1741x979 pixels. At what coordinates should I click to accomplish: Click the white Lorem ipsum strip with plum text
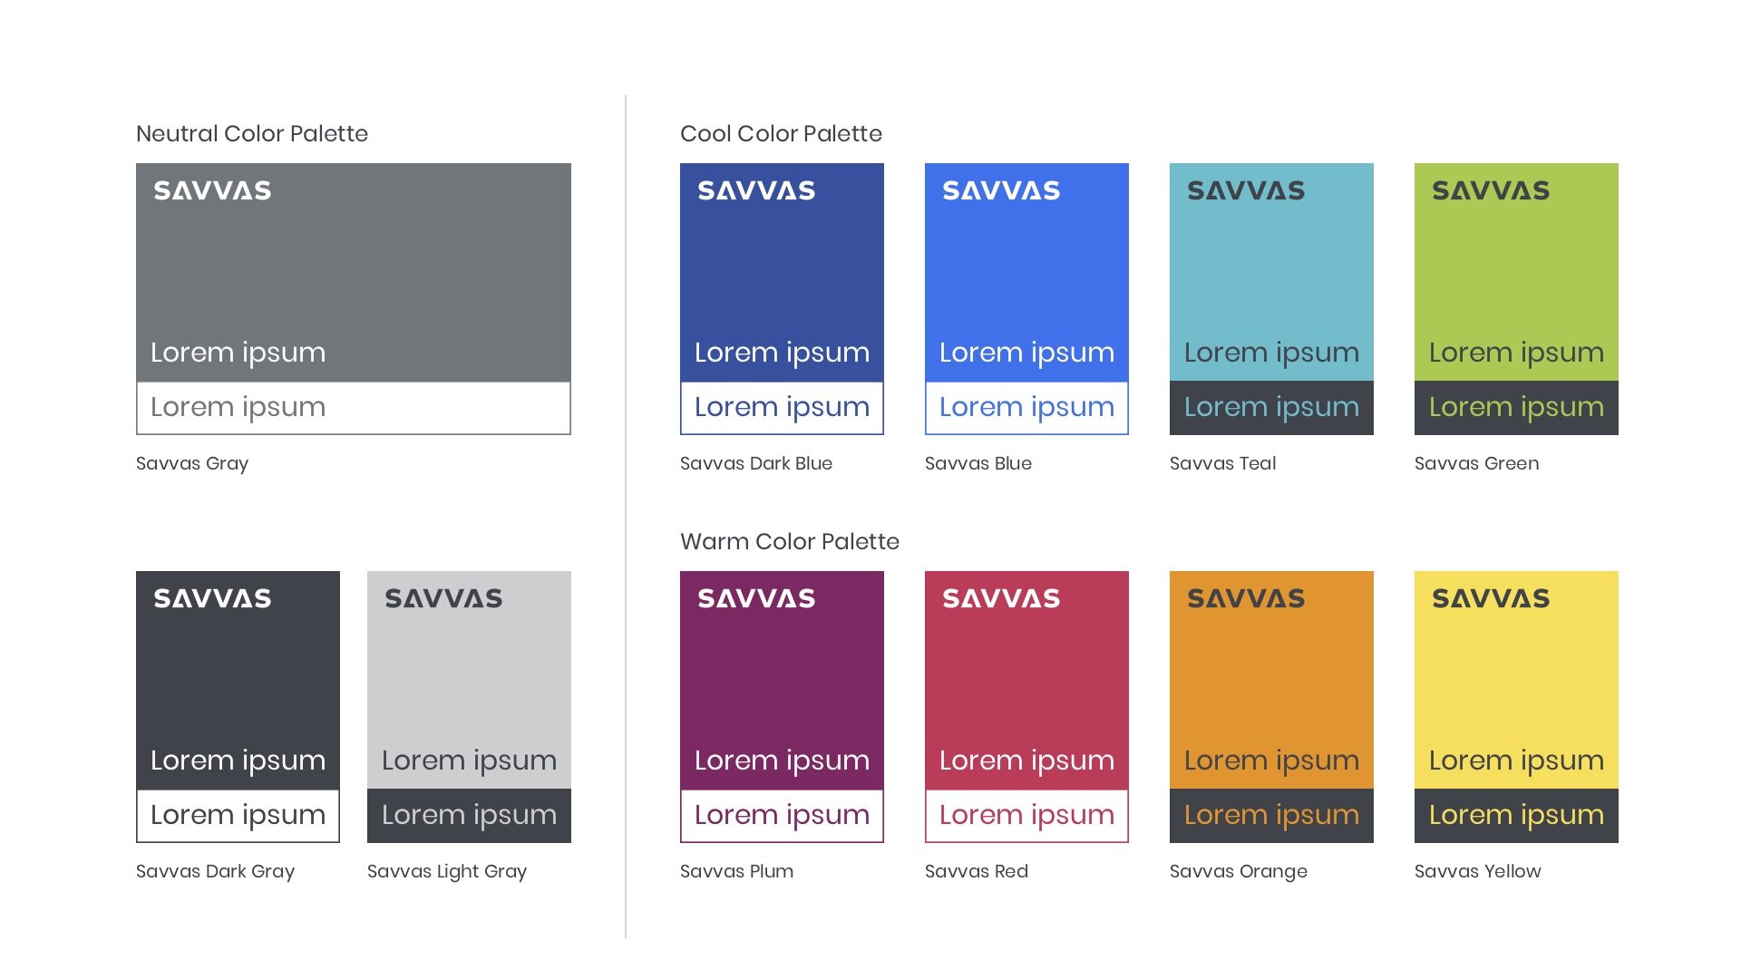tap(782, 816)
